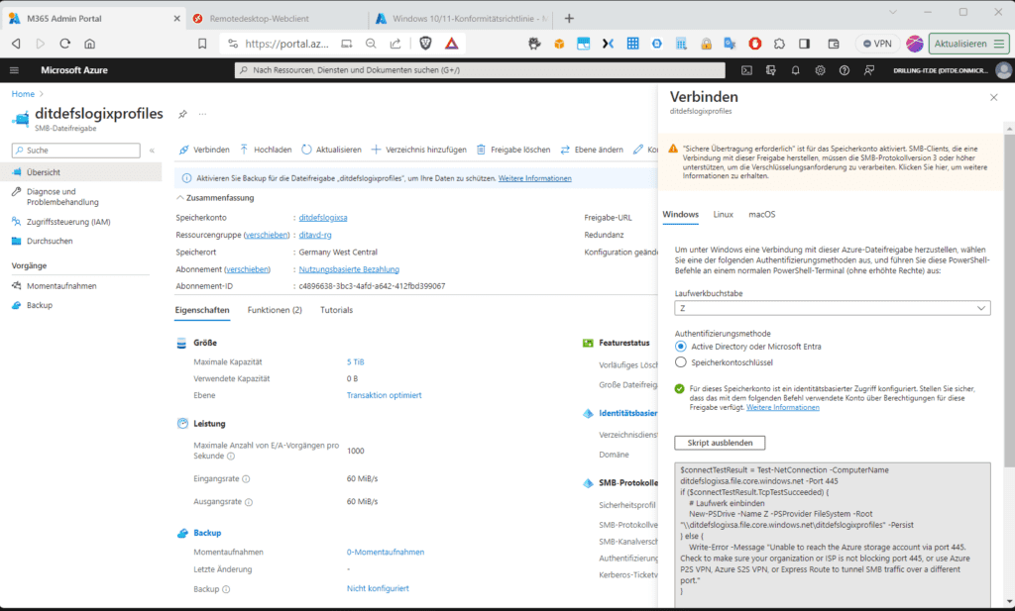Screen dimensions: 1015x611
Task: Go to the browser home page icon
Action: coord(89,44)
